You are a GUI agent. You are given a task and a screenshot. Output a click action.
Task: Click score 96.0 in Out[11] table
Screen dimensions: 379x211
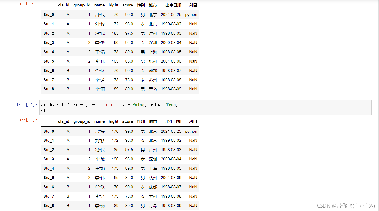(x=129, y=159)
